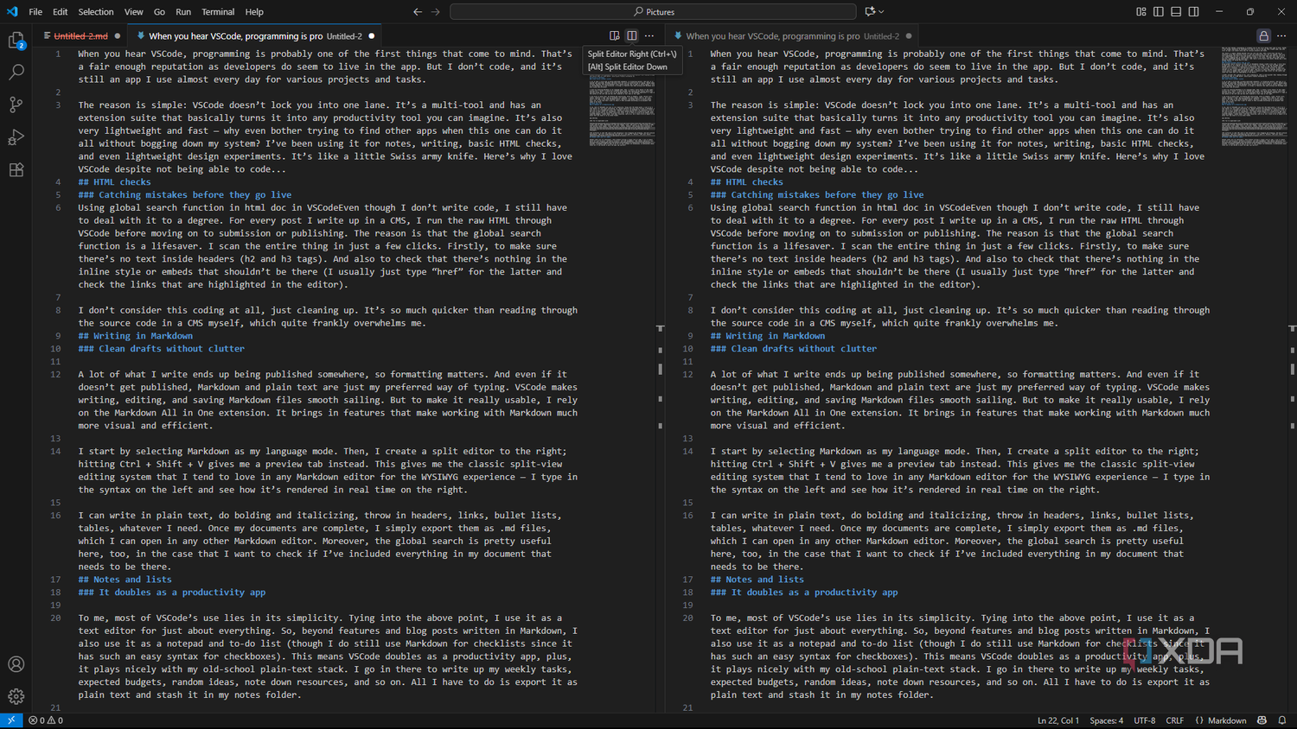Viewport: 1297px width, 729px height.
Task: Open the Search view in activity bar
Action: coord(16,73)
